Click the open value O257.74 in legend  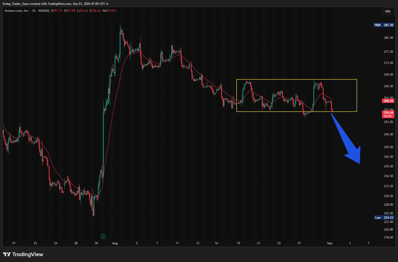click(x=57, y=11)
